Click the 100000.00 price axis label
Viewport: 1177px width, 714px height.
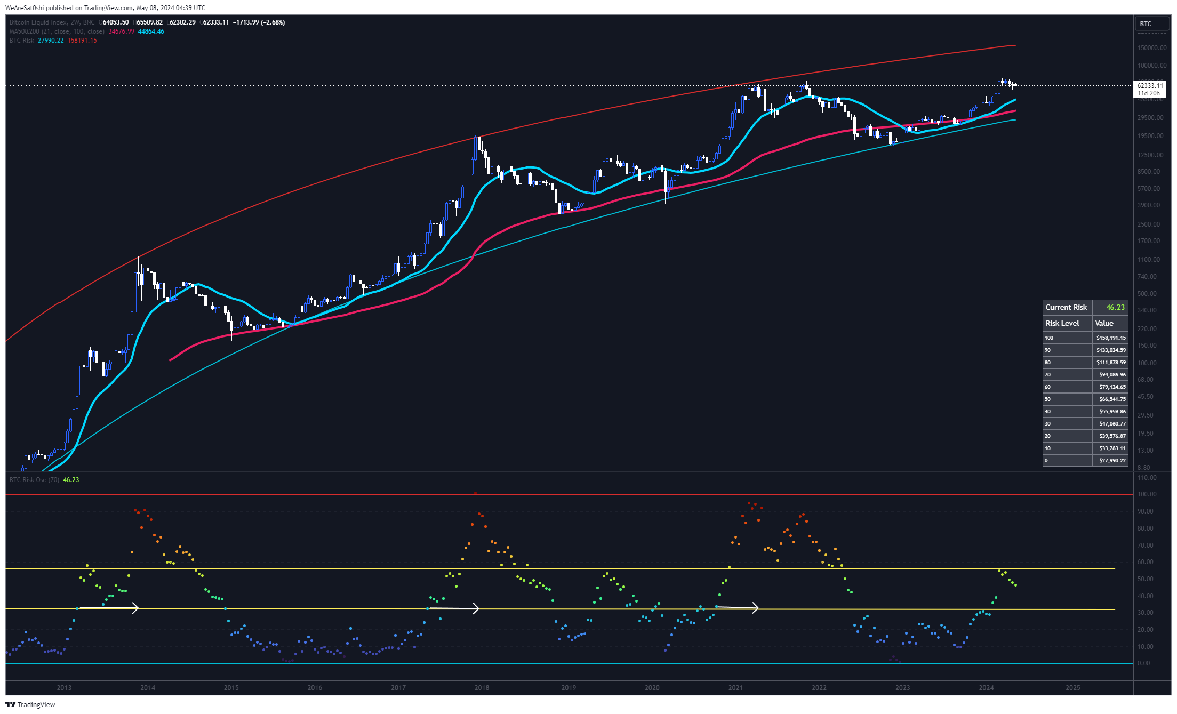pos(1152,66)
